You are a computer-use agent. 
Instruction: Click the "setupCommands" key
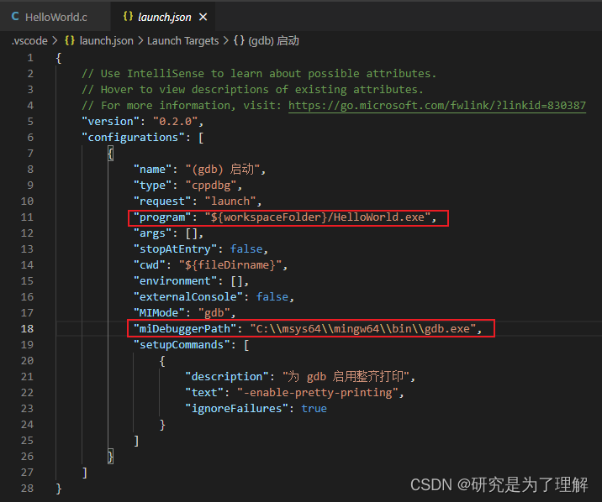pos(182,345)
